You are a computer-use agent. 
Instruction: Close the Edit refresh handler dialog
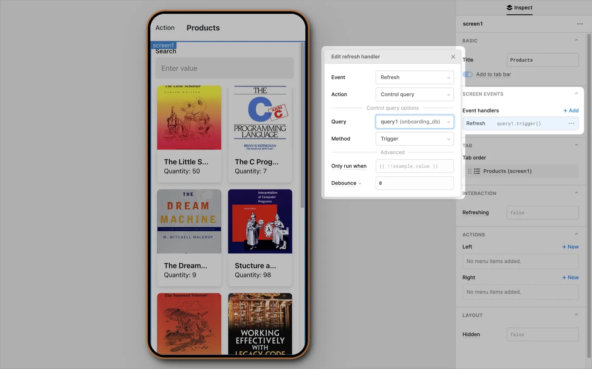tap(453, 57)
